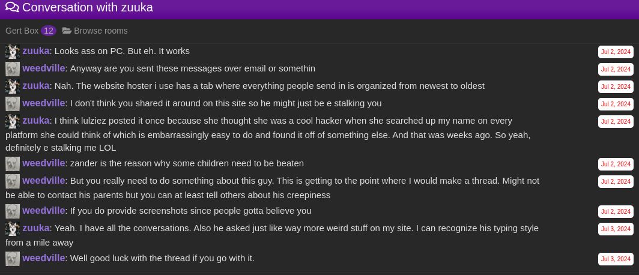This screenshot has width=639, height=275.
Task: Click the date badge on "zander is the reason" message
Action: 616,164
